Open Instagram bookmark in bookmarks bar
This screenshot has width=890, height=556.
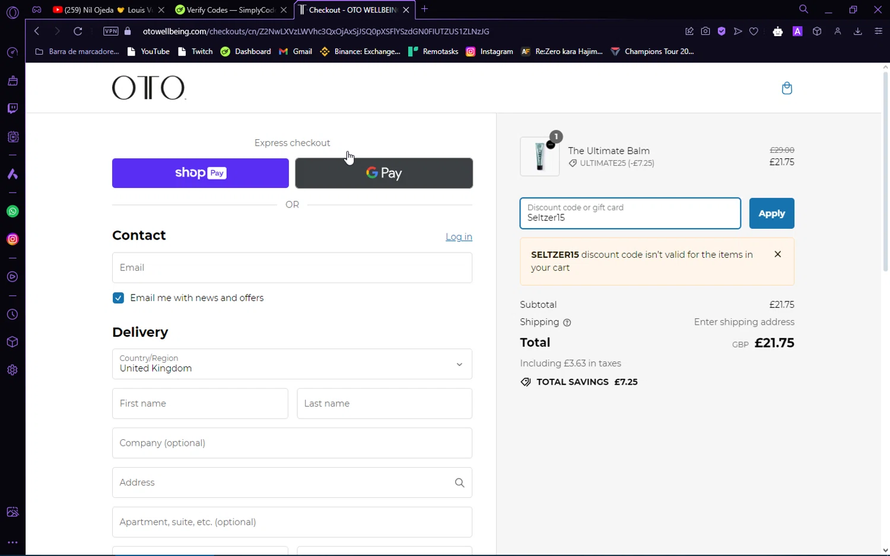(490, 52)
